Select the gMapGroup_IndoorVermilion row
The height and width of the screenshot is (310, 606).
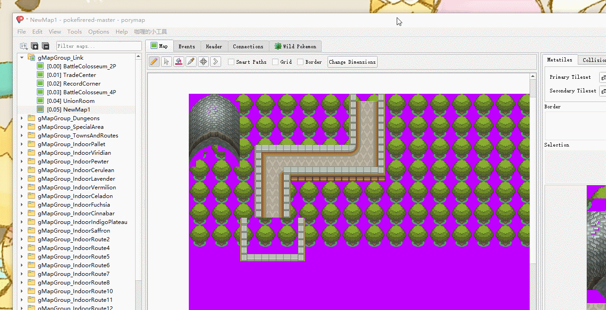click(x=76, y=188)
